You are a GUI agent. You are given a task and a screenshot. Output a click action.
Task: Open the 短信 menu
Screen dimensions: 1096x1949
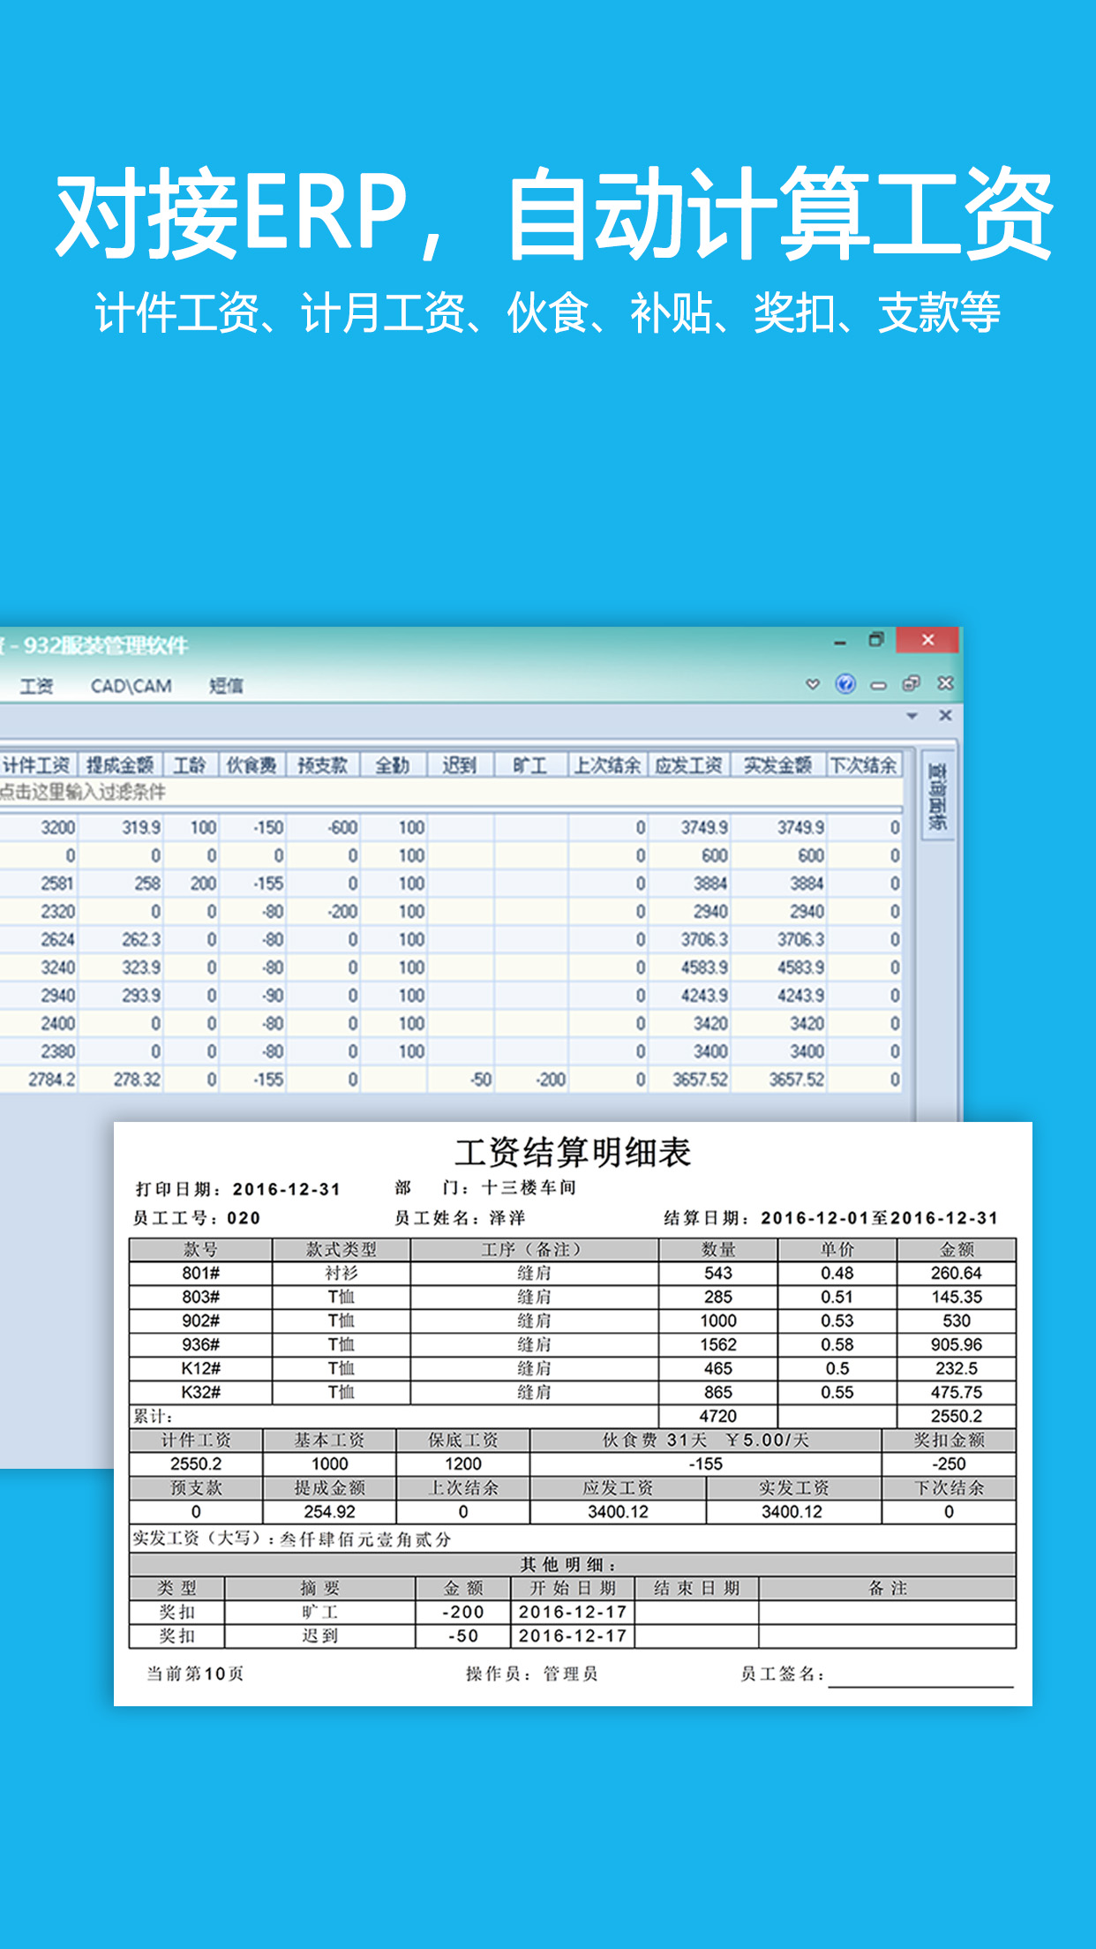226,686
